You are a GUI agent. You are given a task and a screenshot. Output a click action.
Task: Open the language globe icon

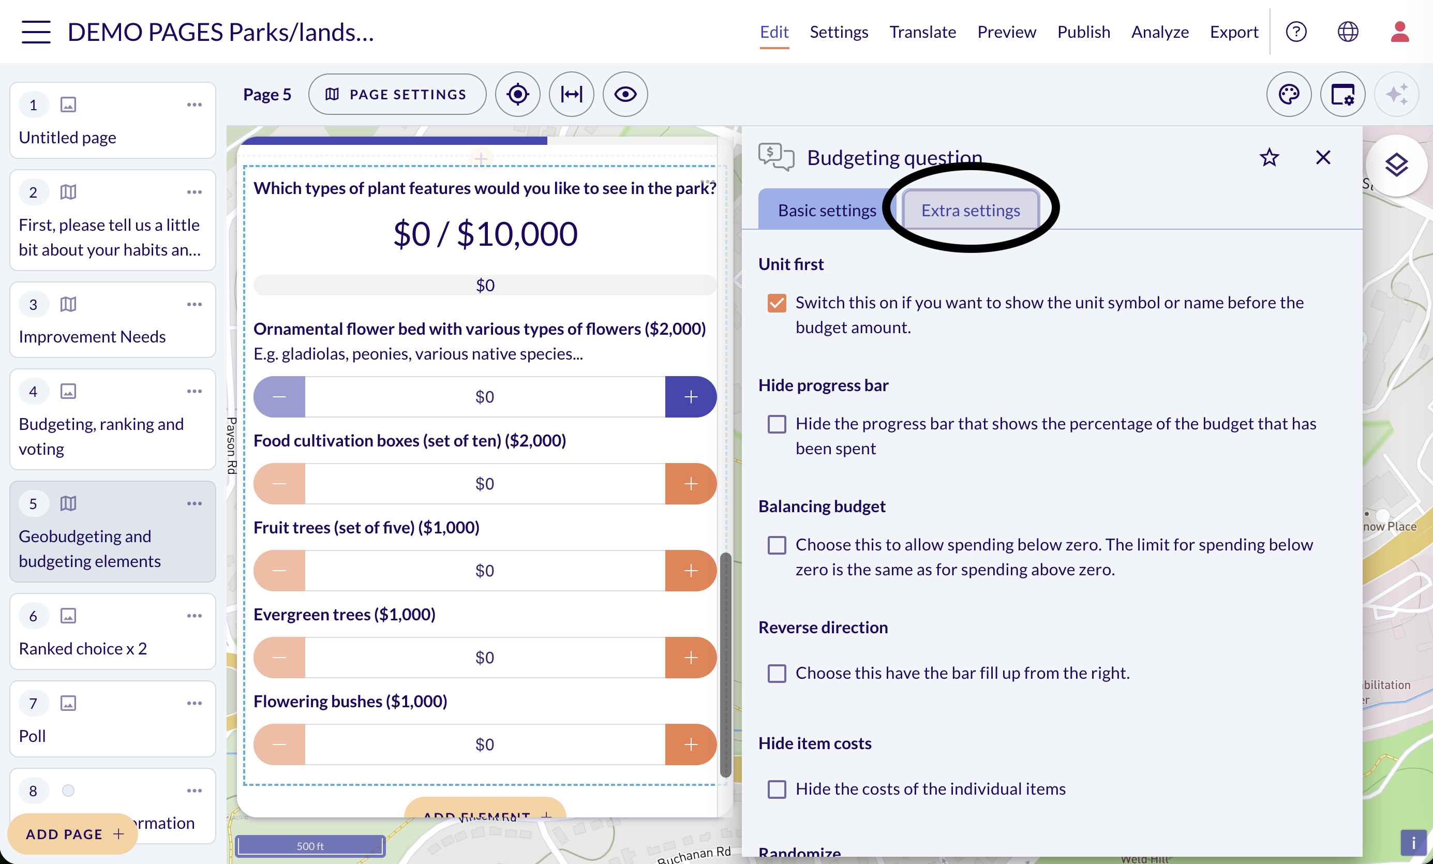pyautogui.click(x=1348, y=32)
